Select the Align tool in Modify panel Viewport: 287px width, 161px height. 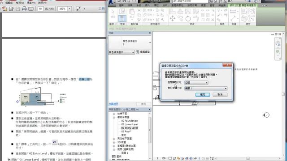[172, 12]
